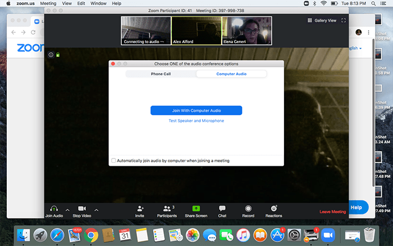This screenshot has height=246, width=393.
Task: Open Zoom app icon in Dock
Action: (328, 235)
